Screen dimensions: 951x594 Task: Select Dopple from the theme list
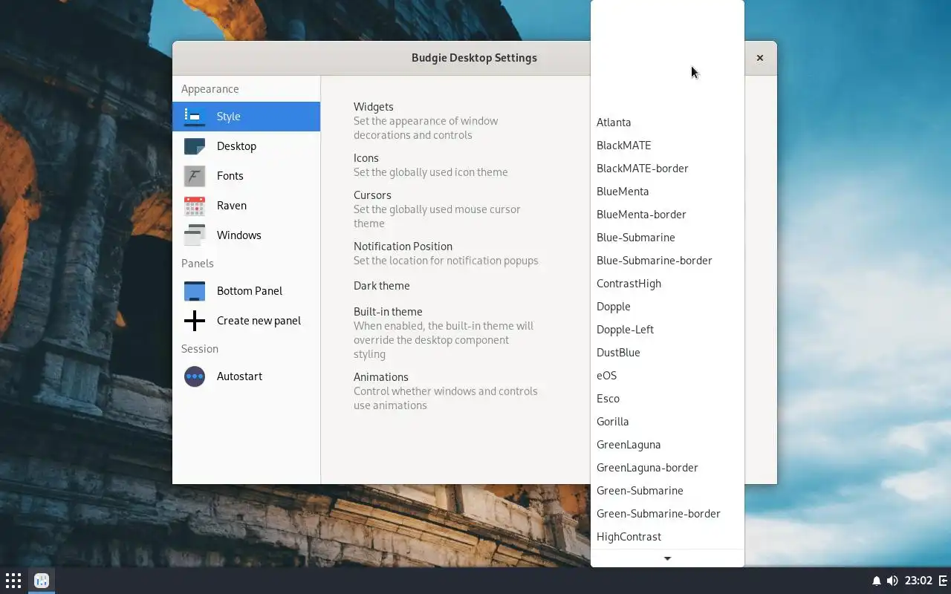click(667, 307)
